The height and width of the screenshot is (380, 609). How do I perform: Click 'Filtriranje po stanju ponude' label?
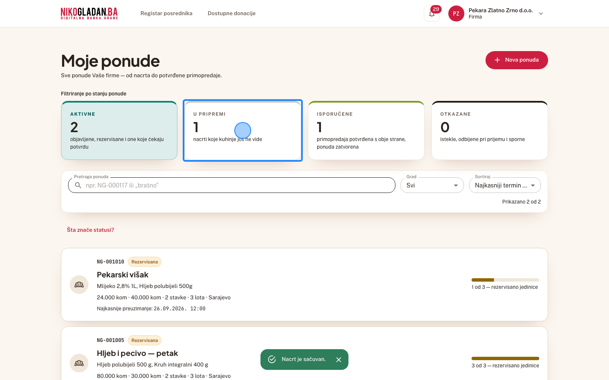(x=93, y=94)
